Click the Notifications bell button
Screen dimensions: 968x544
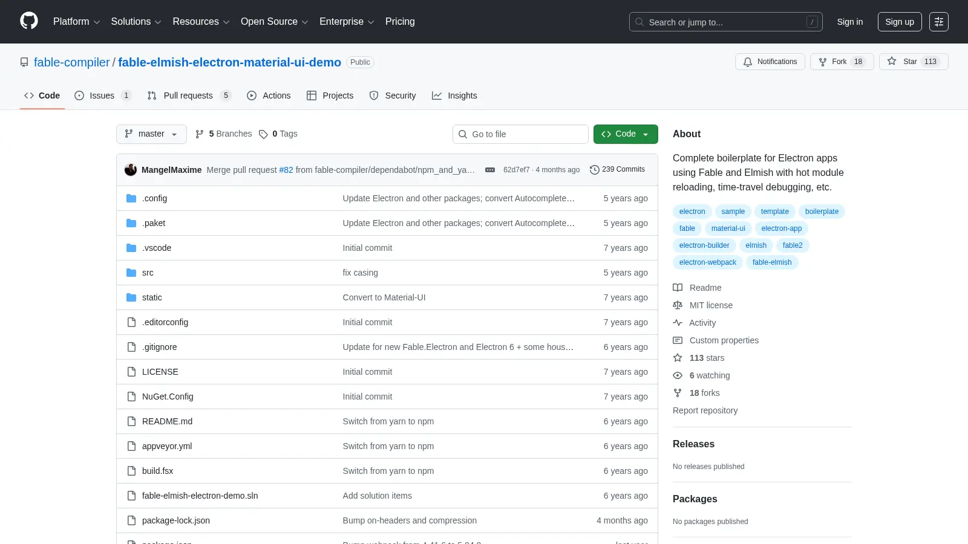(x=770, y=62)
